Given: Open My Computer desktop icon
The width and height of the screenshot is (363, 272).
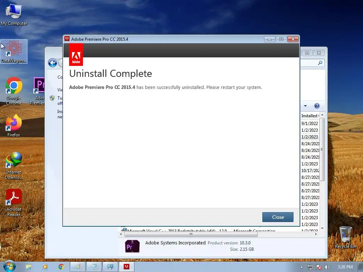Looking at the screenshot, I should click(14, 14).
